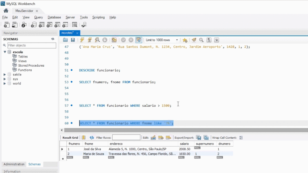308x173 pixels.
Task: Beautify the SQL script
Action: pyautogui.click(x=194, y=40)
